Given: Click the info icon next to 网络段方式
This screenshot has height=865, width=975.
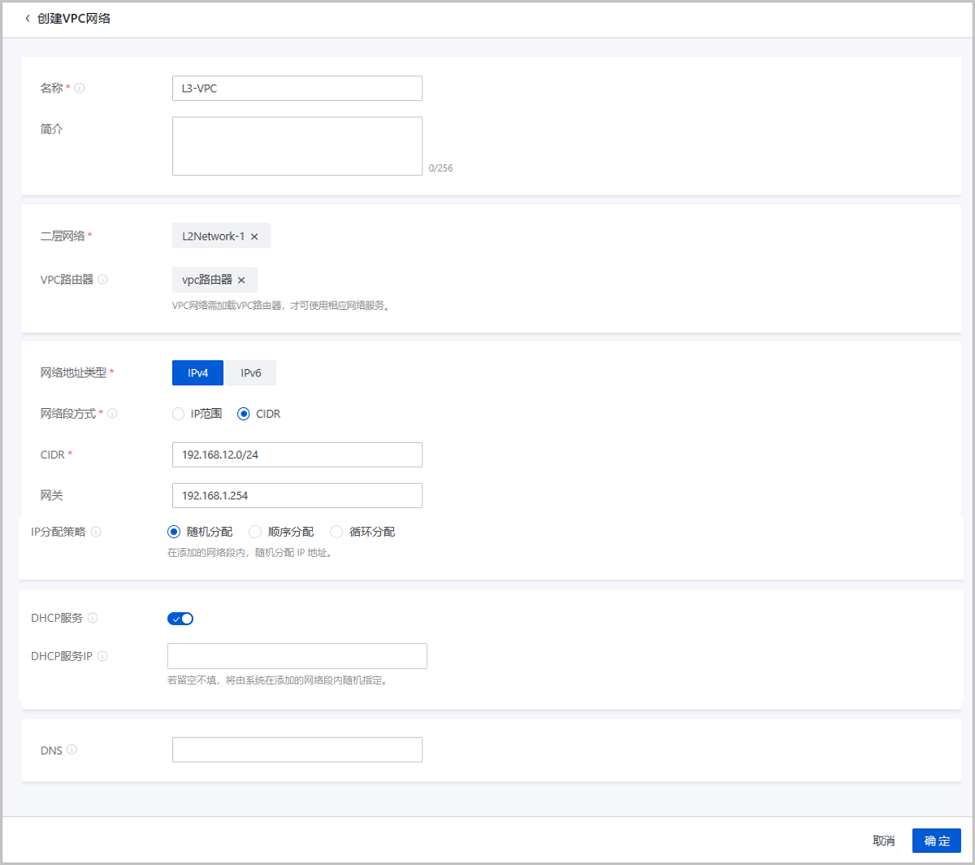Looking at the screenshot, I should coord(113,413).
